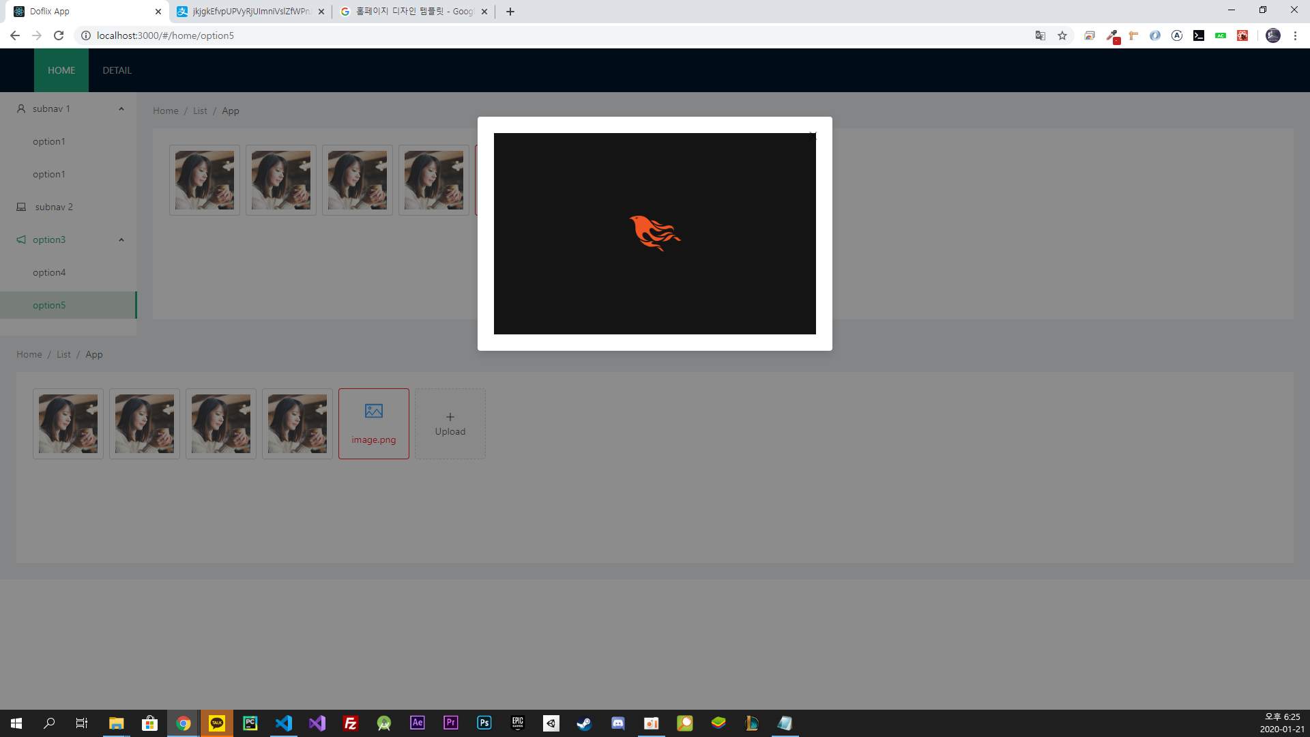
Task: Select the HOME navigation tab
Action: tap(61, 70)
